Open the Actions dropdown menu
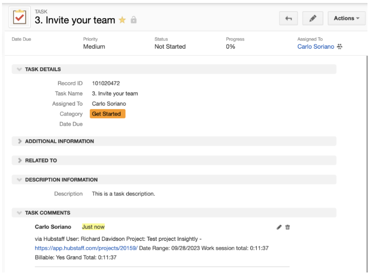The width and height of the screenshot is (369, 276). tap(346, 19)
